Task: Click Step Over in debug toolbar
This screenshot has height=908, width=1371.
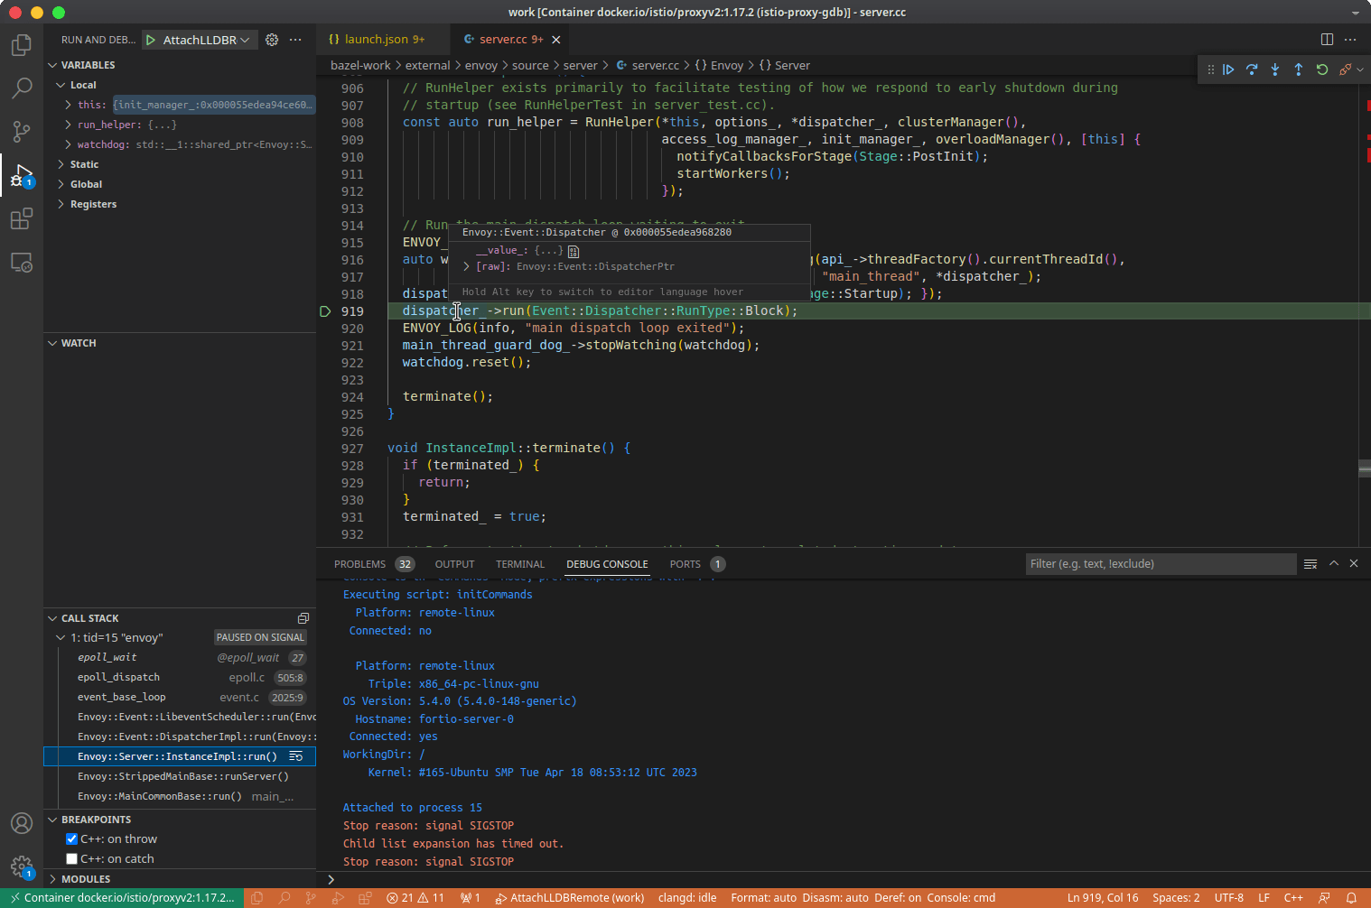Action: click(x=1252, y=69)
